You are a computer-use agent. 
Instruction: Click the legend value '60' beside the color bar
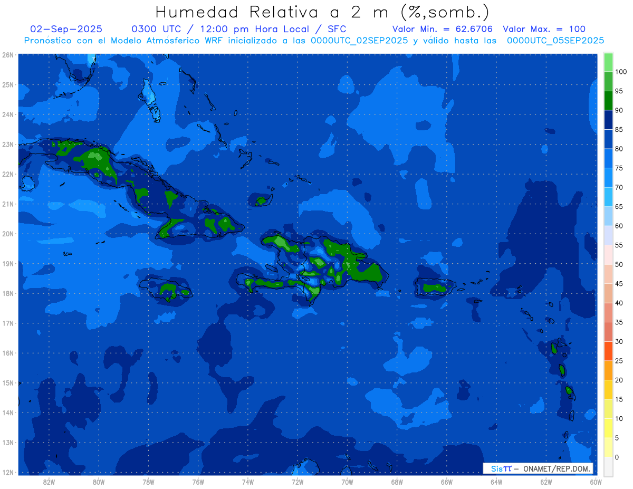[619, 226]
